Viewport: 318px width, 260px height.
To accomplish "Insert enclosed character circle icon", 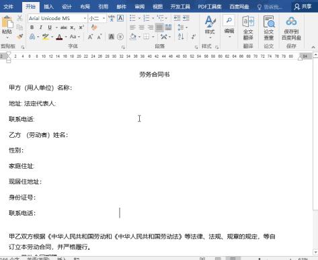I will click(120, 36).
